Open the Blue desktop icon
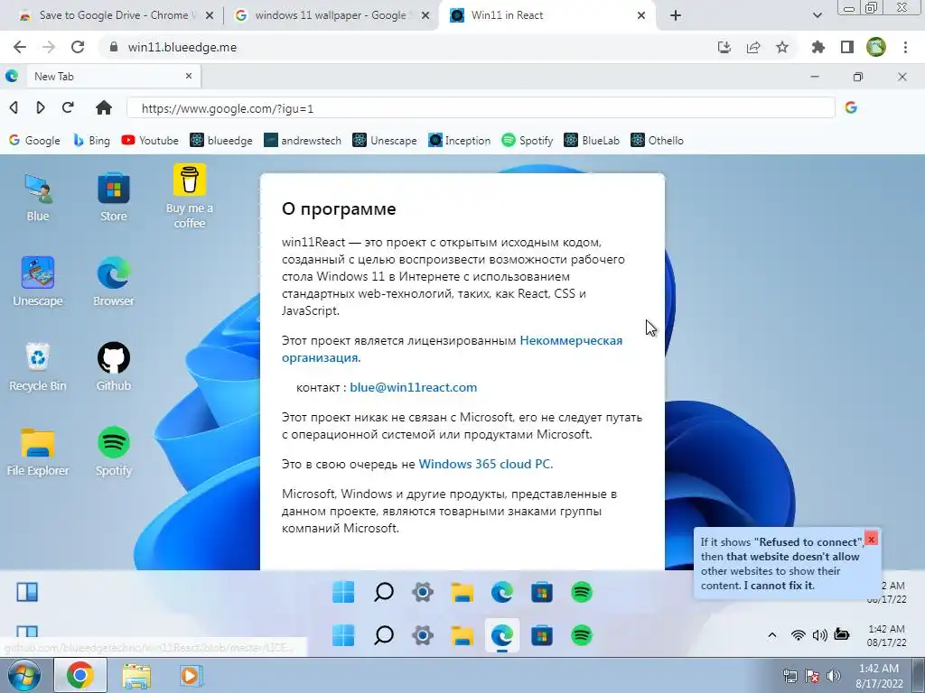Screen dimensions: 925x693 (x=38, y=198)
